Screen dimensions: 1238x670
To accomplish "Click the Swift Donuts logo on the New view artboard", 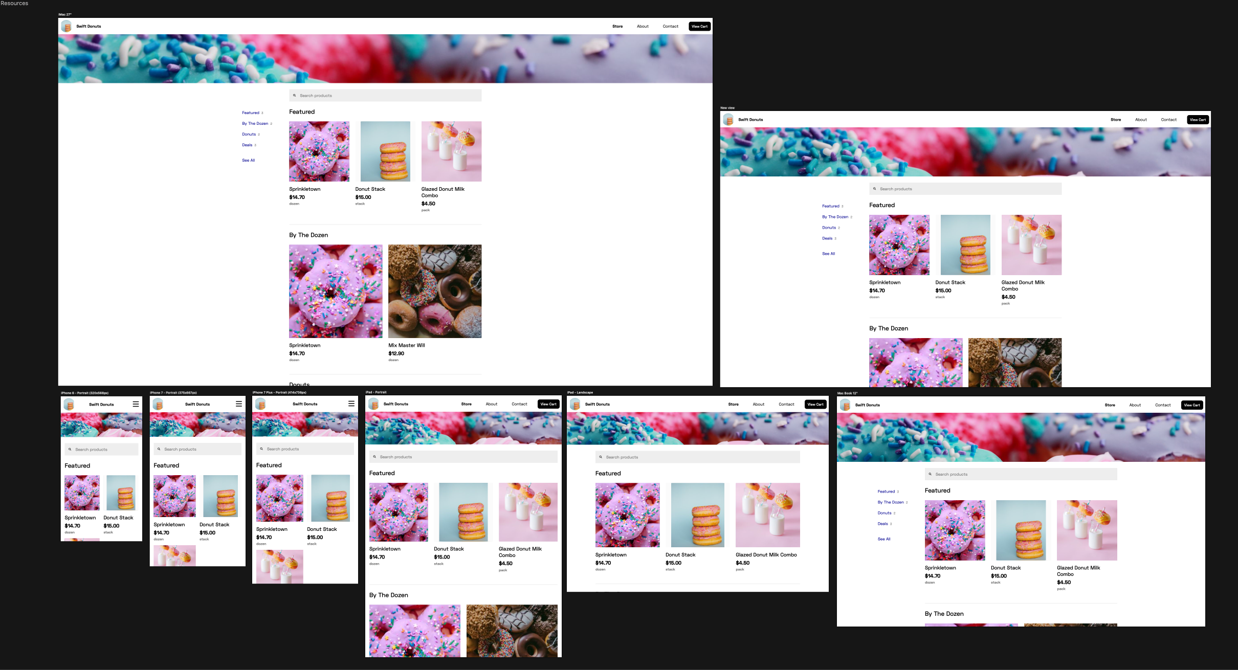I will (x=729, y=119).
